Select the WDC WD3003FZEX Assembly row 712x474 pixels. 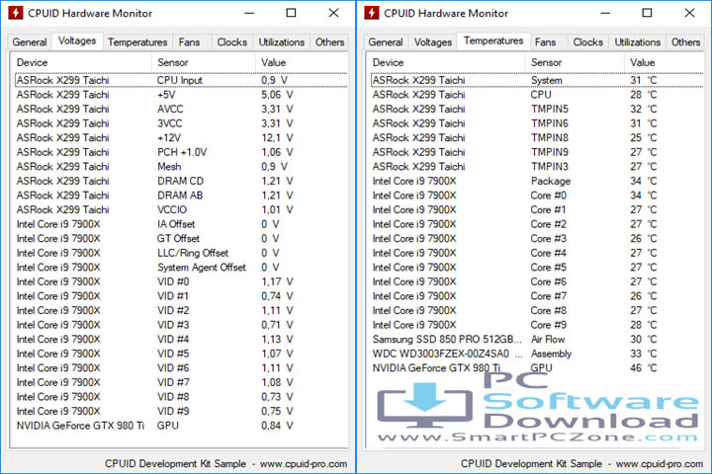point(537,354)
